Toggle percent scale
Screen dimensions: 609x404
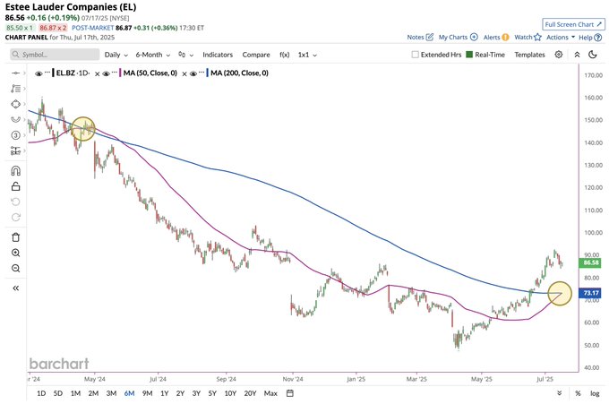(x=578, y=393)
